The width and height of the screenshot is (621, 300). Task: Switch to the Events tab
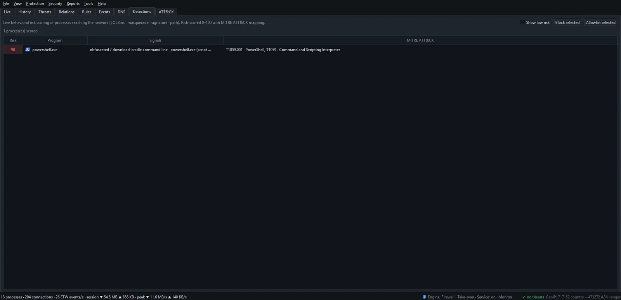pyautogui.click(x=104, y=12)
